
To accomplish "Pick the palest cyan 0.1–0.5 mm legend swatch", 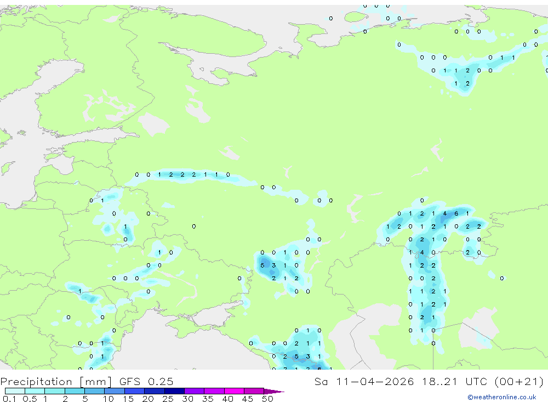I will [15, 391].
